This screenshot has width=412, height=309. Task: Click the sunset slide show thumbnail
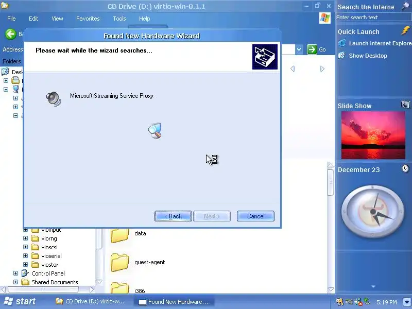[373, 135]
